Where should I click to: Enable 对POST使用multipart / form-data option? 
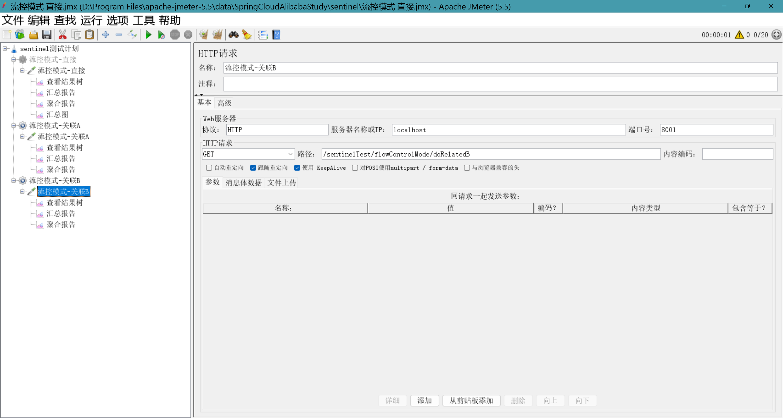pos(355,168)
